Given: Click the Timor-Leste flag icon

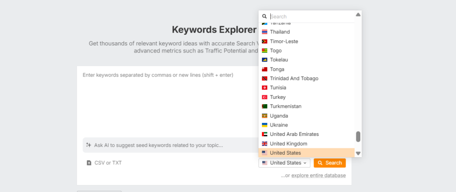Looking at the screenshot, I should (265, 41).
